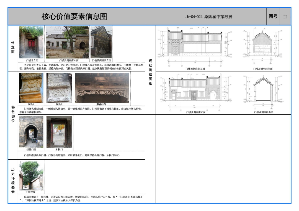Open the 雕花挂落 photo
This screenshot has width=299, height=211.
point(102,88)
